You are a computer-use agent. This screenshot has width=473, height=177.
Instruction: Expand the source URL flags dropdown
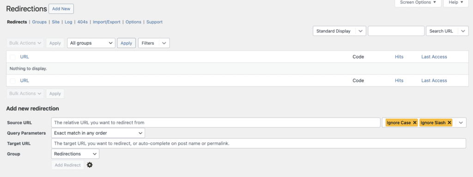[x=461, y=123]
